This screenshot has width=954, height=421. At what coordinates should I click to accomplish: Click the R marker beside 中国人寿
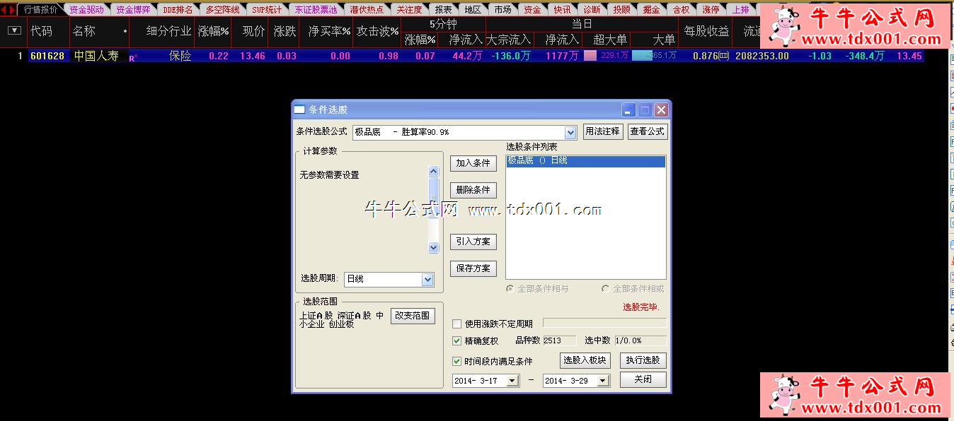(x=132, y=58)
